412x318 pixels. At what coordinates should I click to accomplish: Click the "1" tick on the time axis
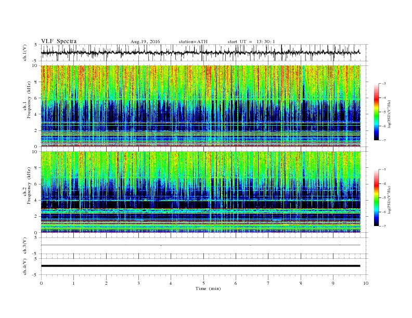tap(73, 283)
